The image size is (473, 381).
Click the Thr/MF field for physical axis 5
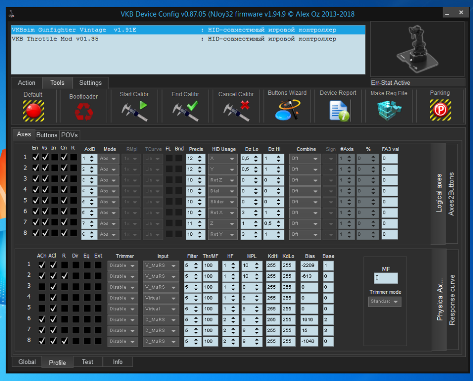click(x=210, y=309)
